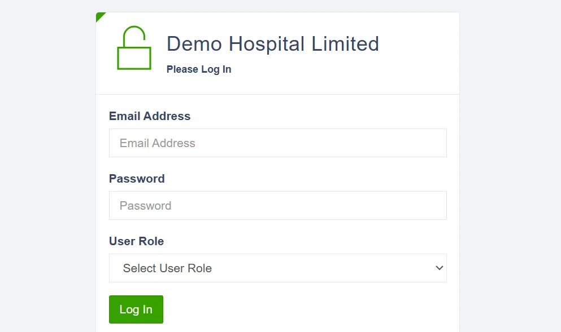
Task: Click the right end of the Password box
Action: click(x=435, y=206)
